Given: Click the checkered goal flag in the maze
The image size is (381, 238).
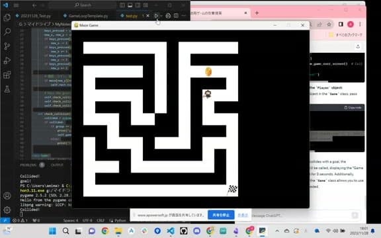Looking at the screenshot, I should [x=232, y=190].
